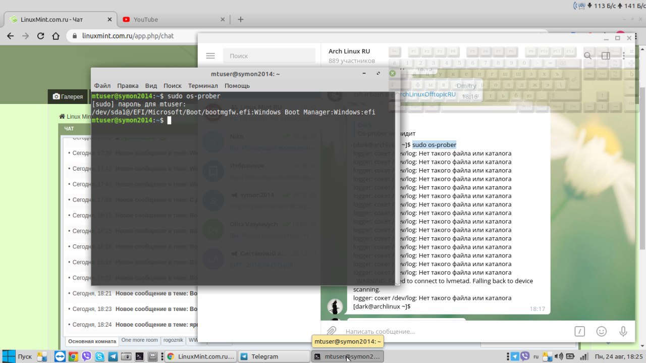Image resolution: width=646 pixels, height=363 pixels.
Task: Switch to rogoznik chat tab
Action: click(173, 341)
